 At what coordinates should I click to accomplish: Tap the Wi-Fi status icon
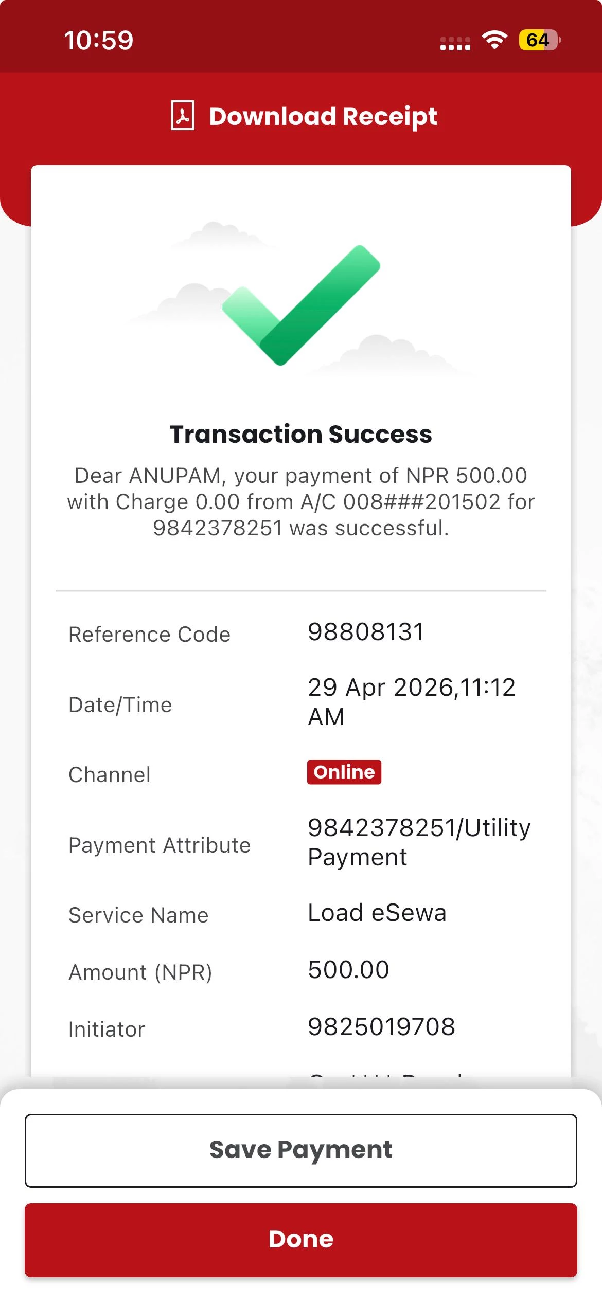(494, 40)
